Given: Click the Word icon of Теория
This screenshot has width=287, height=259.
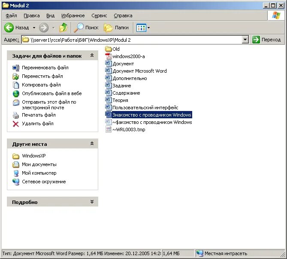Looking at the screenshot, I should click(x=109, y=100).
